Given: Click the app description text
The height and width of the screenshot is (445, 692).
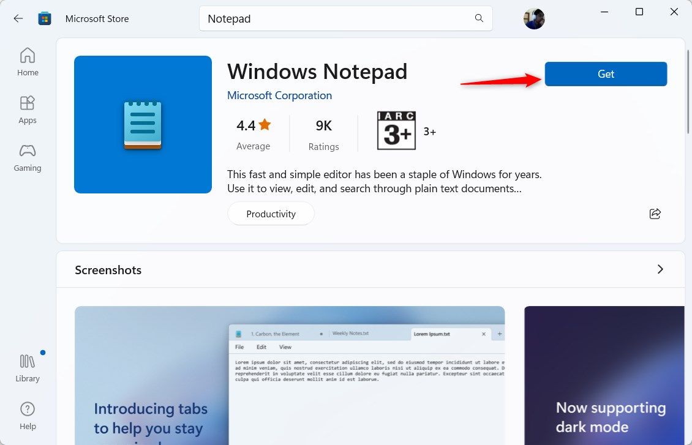Looking at the screenshot, I should click(385, 181).
